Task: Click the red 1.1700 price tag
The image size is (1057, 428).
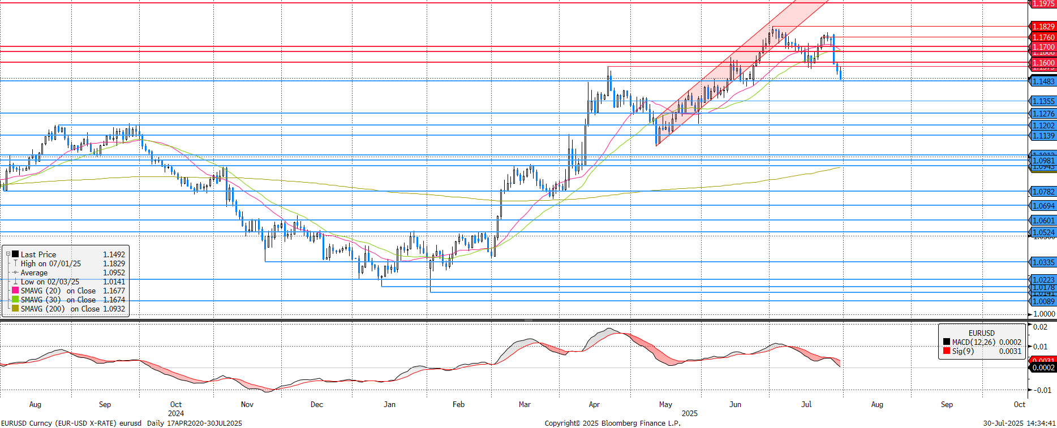Action: tap(1042, 47)
